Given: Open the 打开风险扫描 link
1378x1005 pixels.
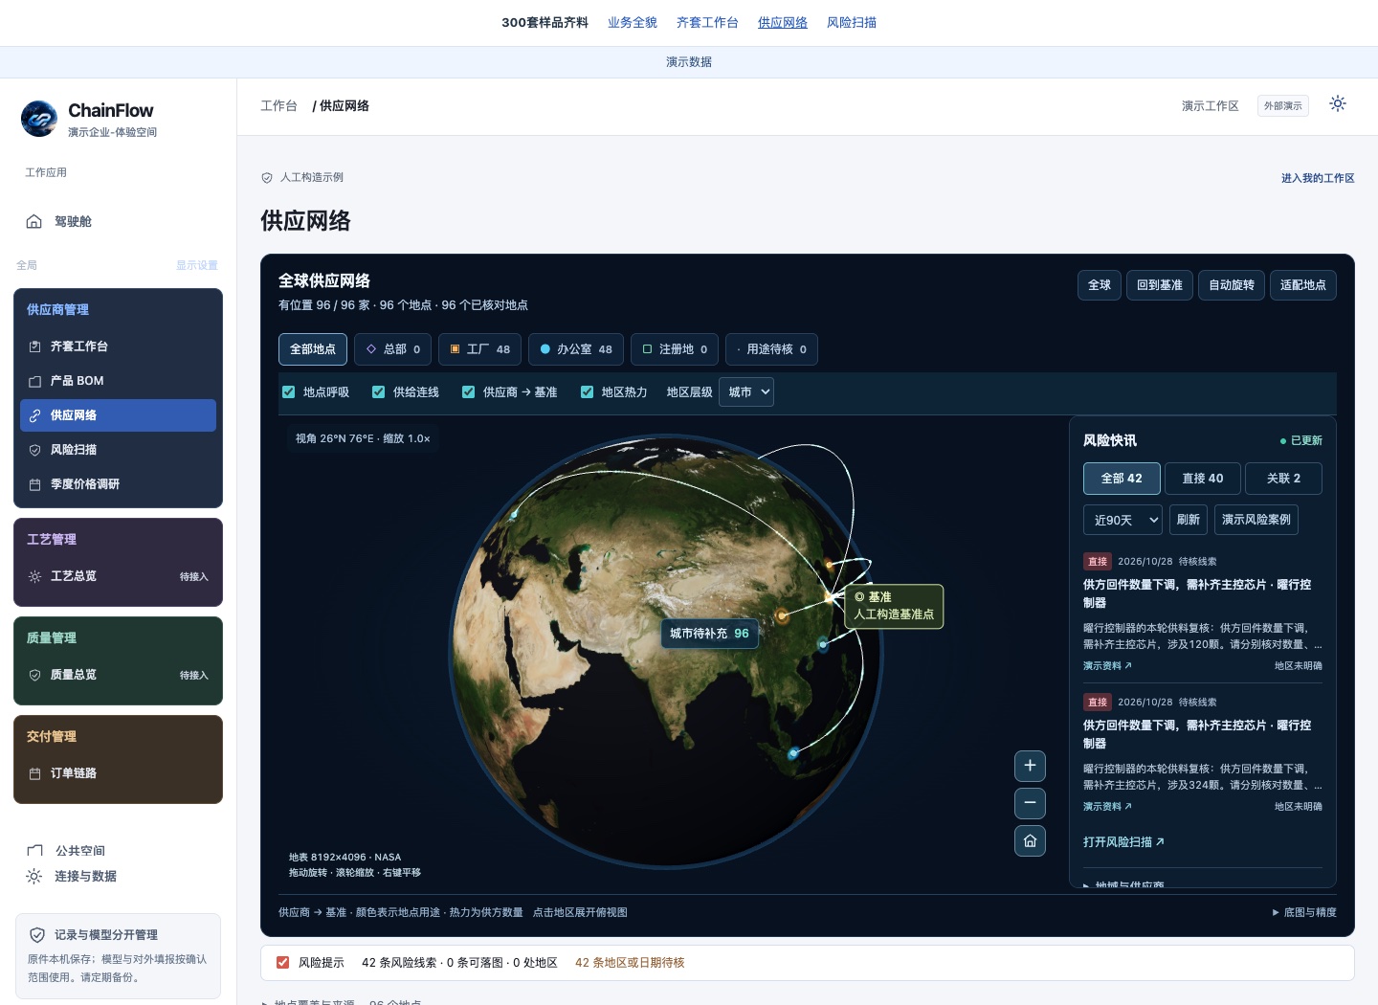Looking at the screenshot, I should [x=1123, y=842].
